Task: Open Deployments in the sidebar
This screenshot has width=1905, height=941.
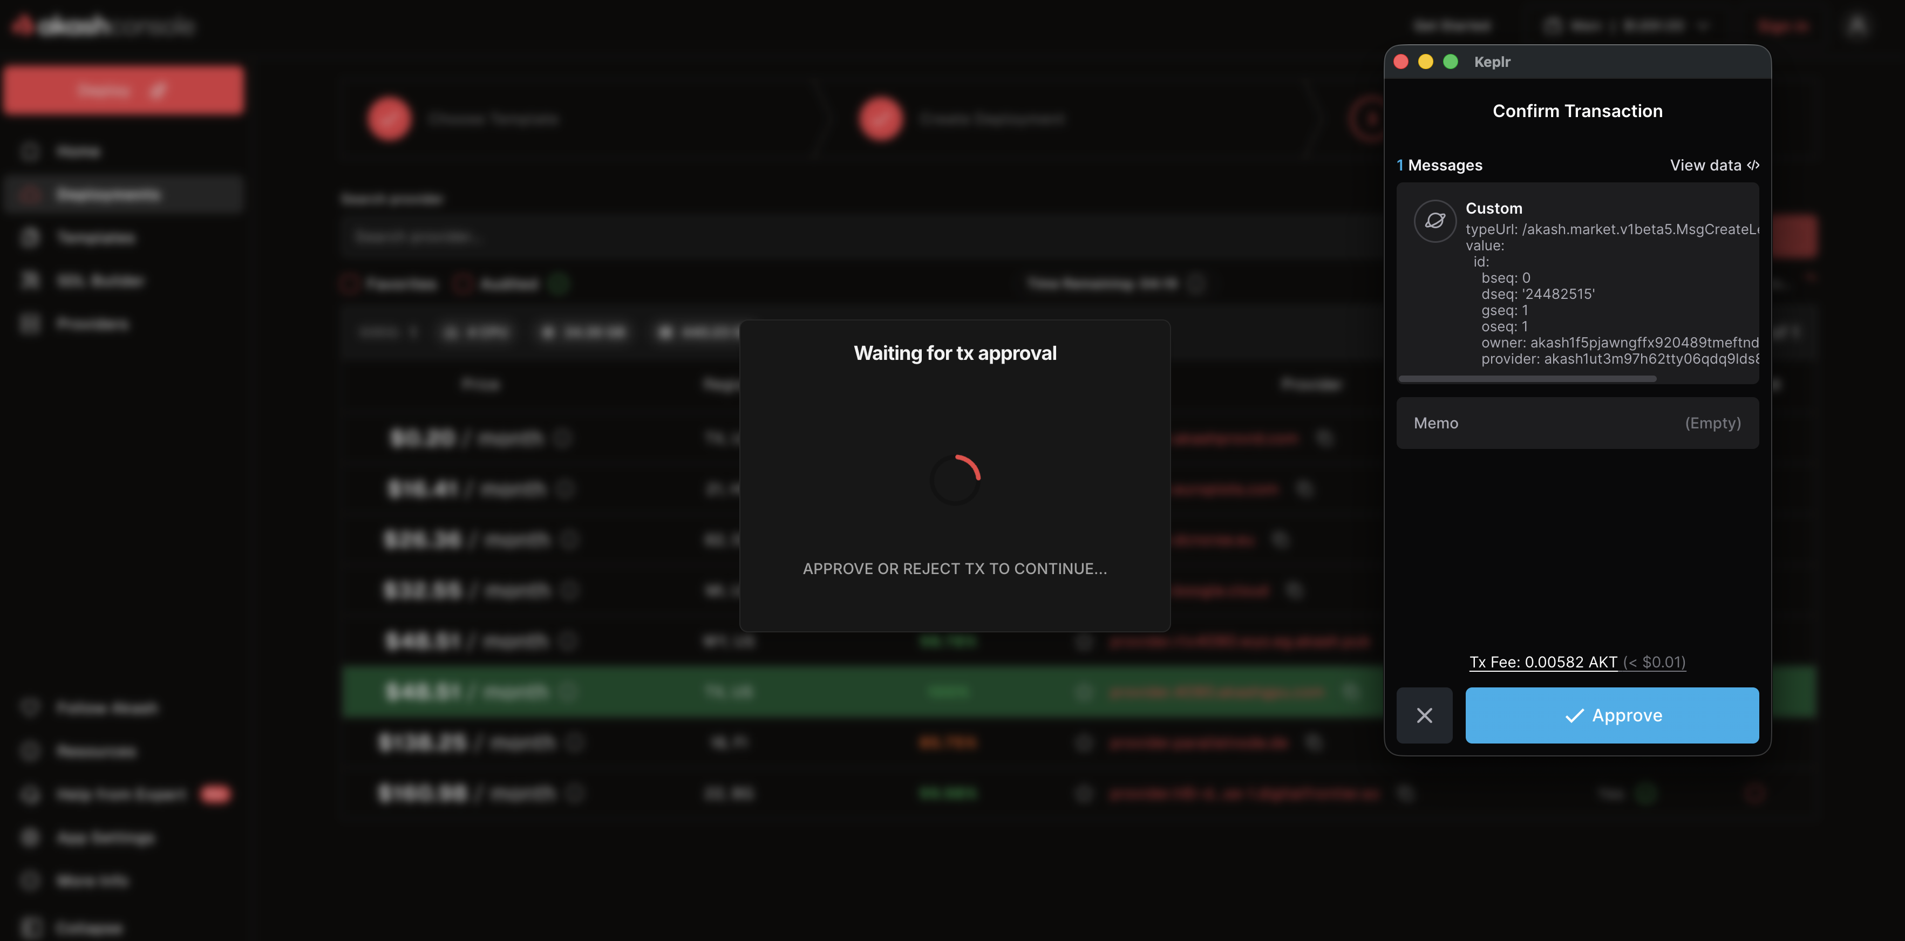Action: 108,194
